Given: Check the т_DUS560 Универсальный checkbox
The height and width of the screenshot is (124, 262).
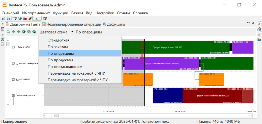Looking at the screenshot, I should coord(13,63).
